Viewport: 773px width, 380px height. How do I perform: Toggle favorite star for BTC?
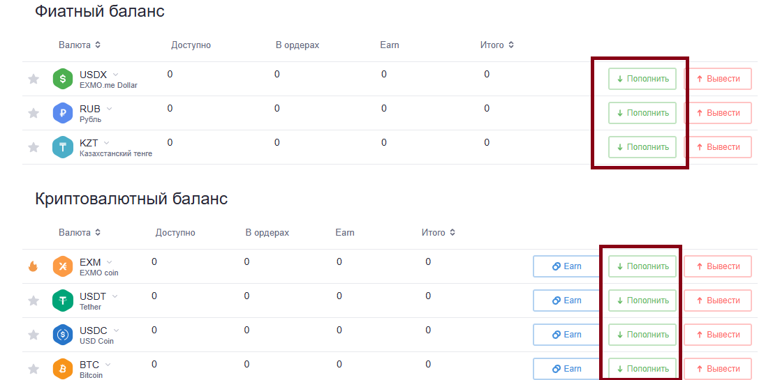[x=33, y=369]
